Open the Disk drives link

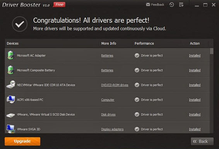tap(108, 114)
